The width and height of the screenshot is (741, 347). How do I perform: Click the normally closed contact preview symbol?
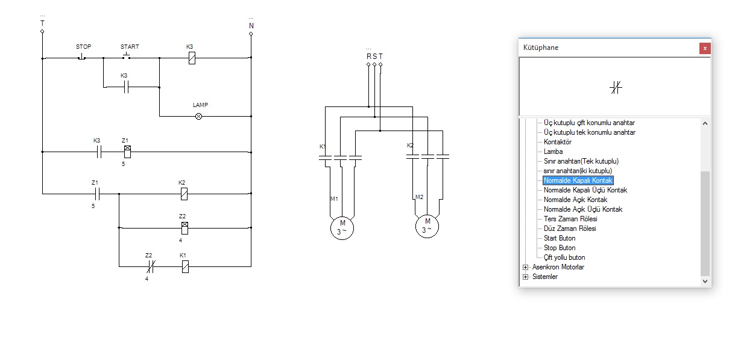tap(615, 88)
